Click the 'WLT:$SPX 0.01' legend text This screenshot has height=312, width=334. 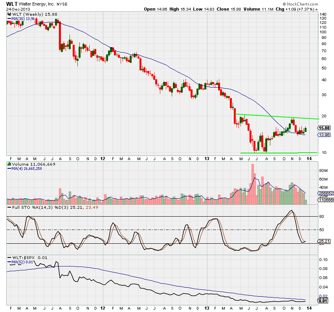click(x=29, y=258)
